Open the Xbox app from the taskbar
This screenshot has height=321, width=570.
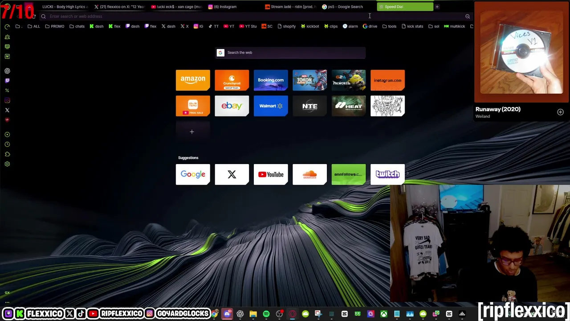pos(383,314)
